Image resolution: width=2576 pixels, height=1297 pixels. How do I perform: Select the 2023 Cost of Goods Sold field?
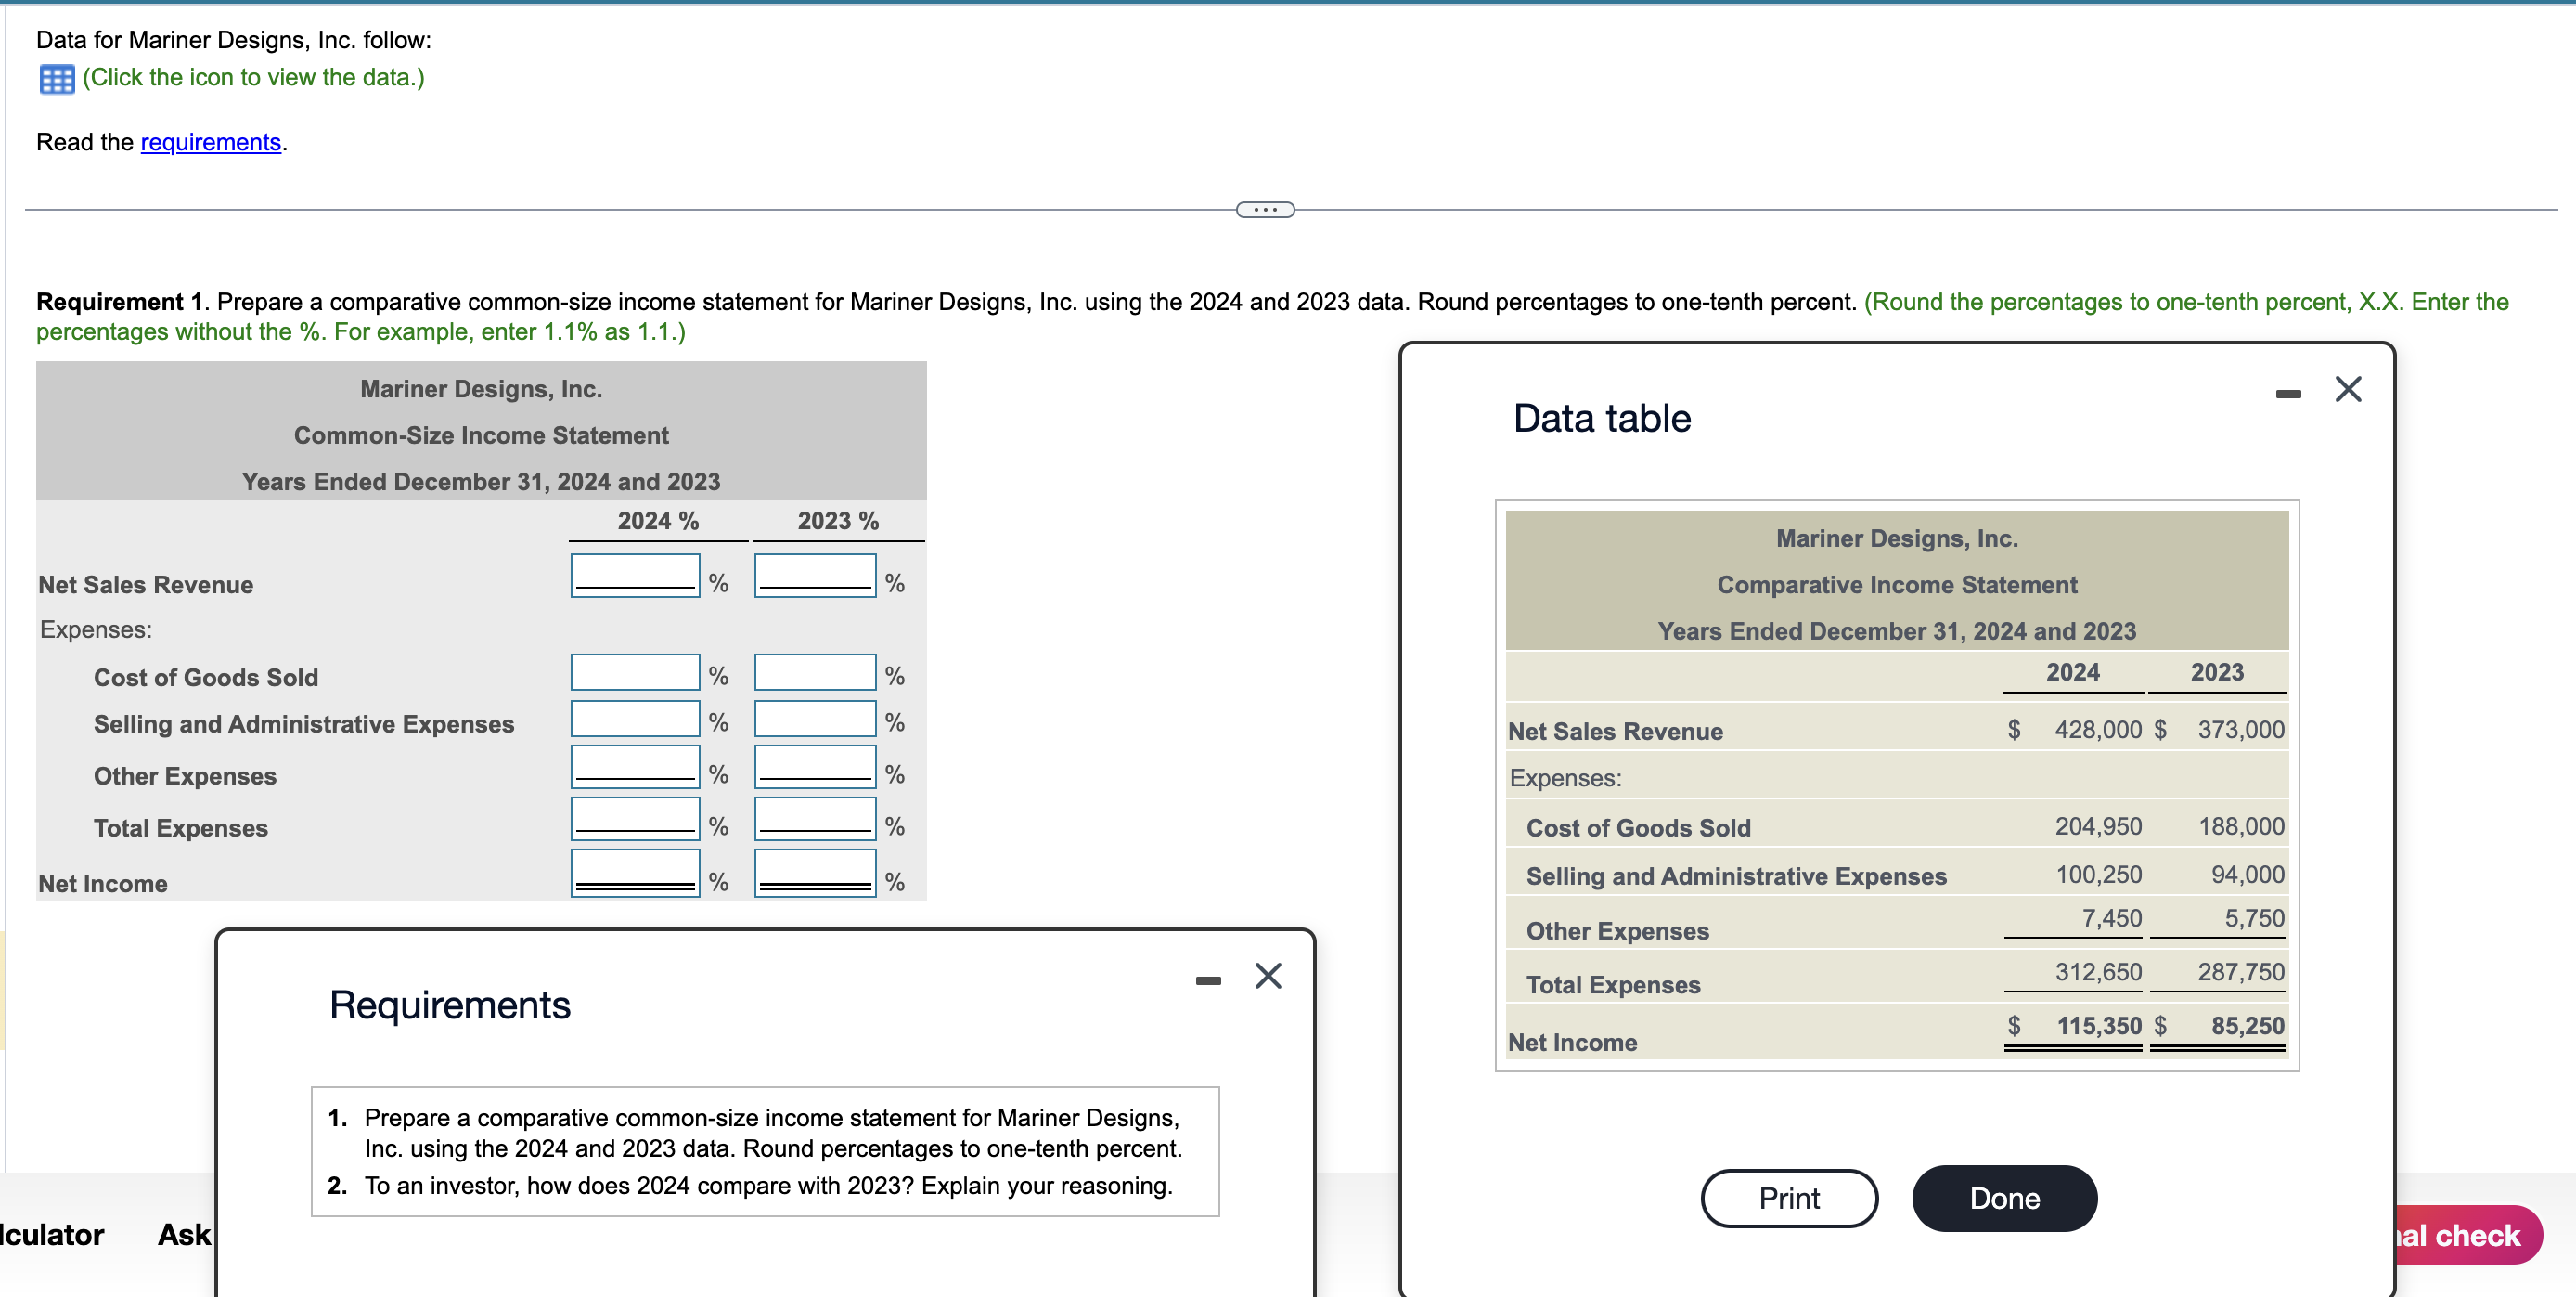(814, 671)
